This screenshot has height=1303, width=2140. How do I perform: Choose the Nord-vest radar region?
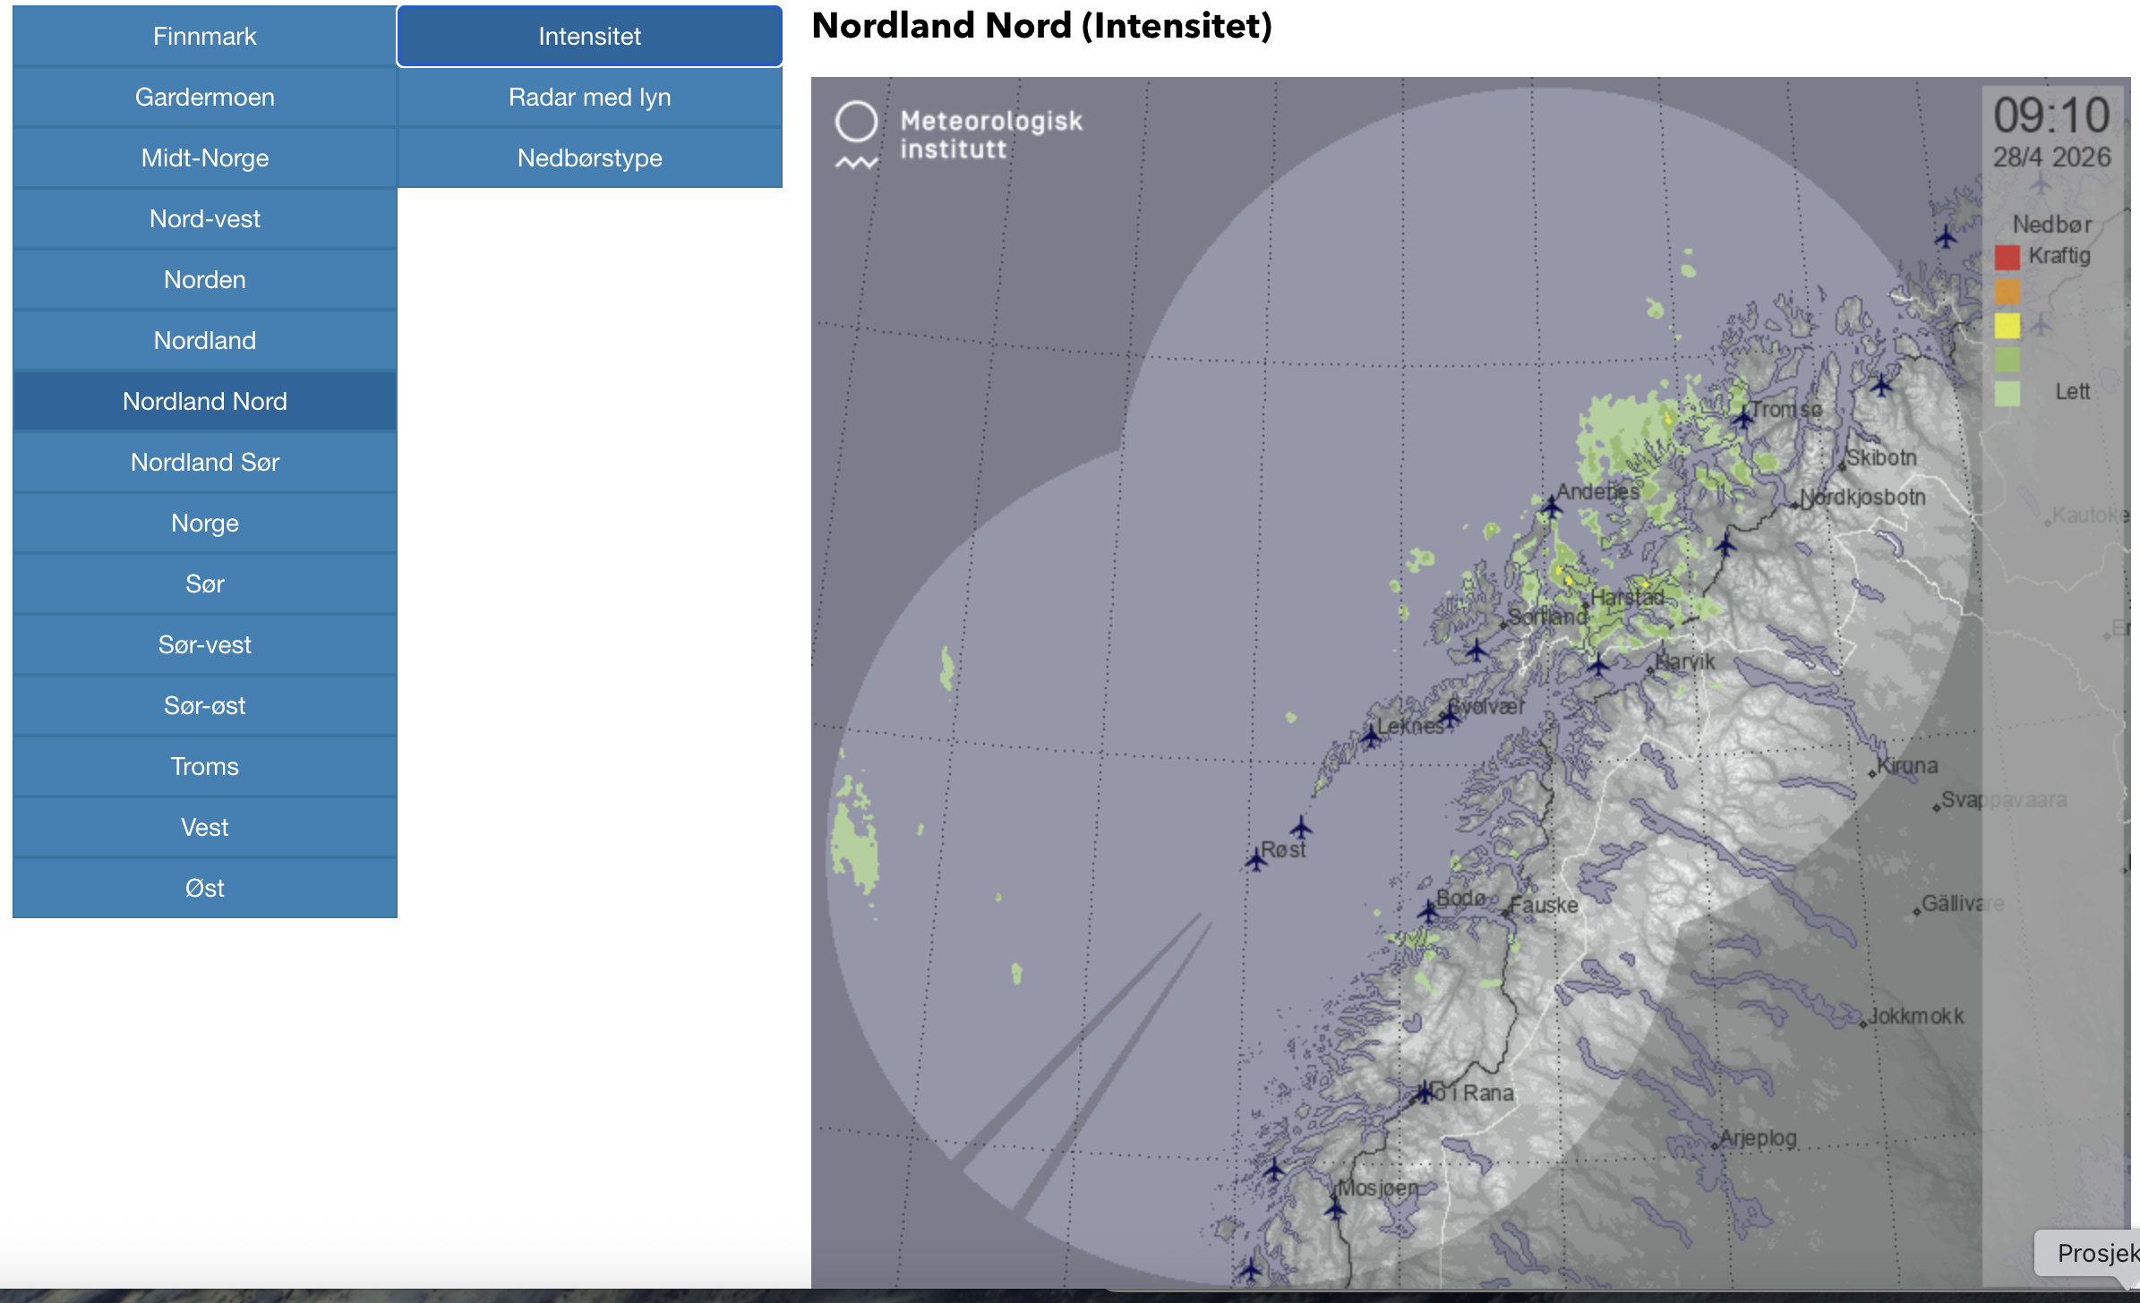click(x=205, y=218)
